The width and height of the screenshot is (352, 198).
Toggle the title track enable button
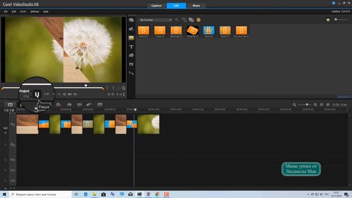click(x=12, y=160)
